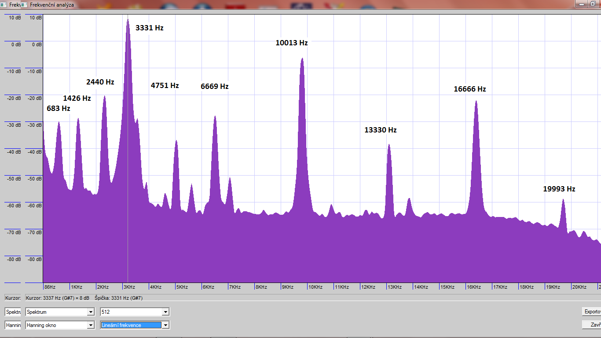Select the 17KHz frequency axis label
The height and width of the screenshot is (338, 601).
pyautogui.click(x=500, y=287)
